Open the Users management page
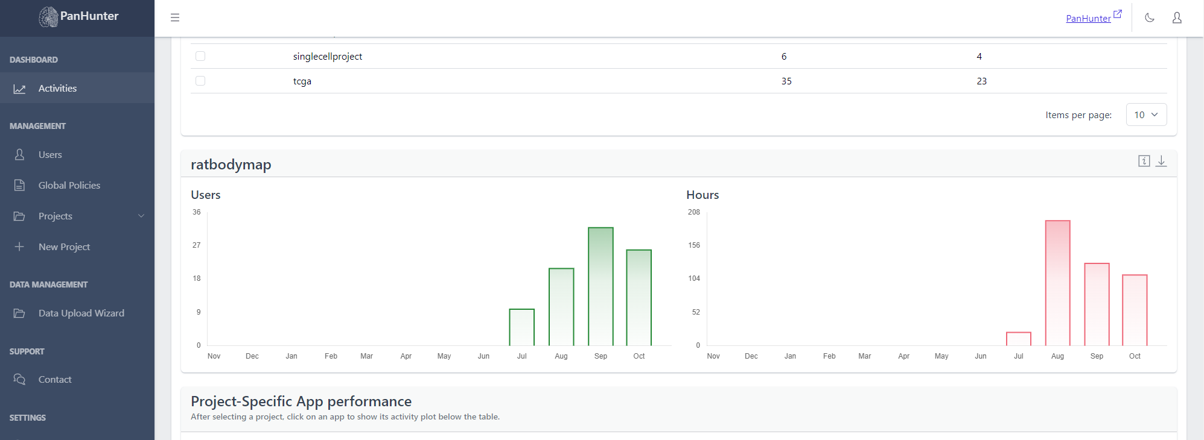The width and height of the screenshot is (1204, 440). (x=50, y=154)
